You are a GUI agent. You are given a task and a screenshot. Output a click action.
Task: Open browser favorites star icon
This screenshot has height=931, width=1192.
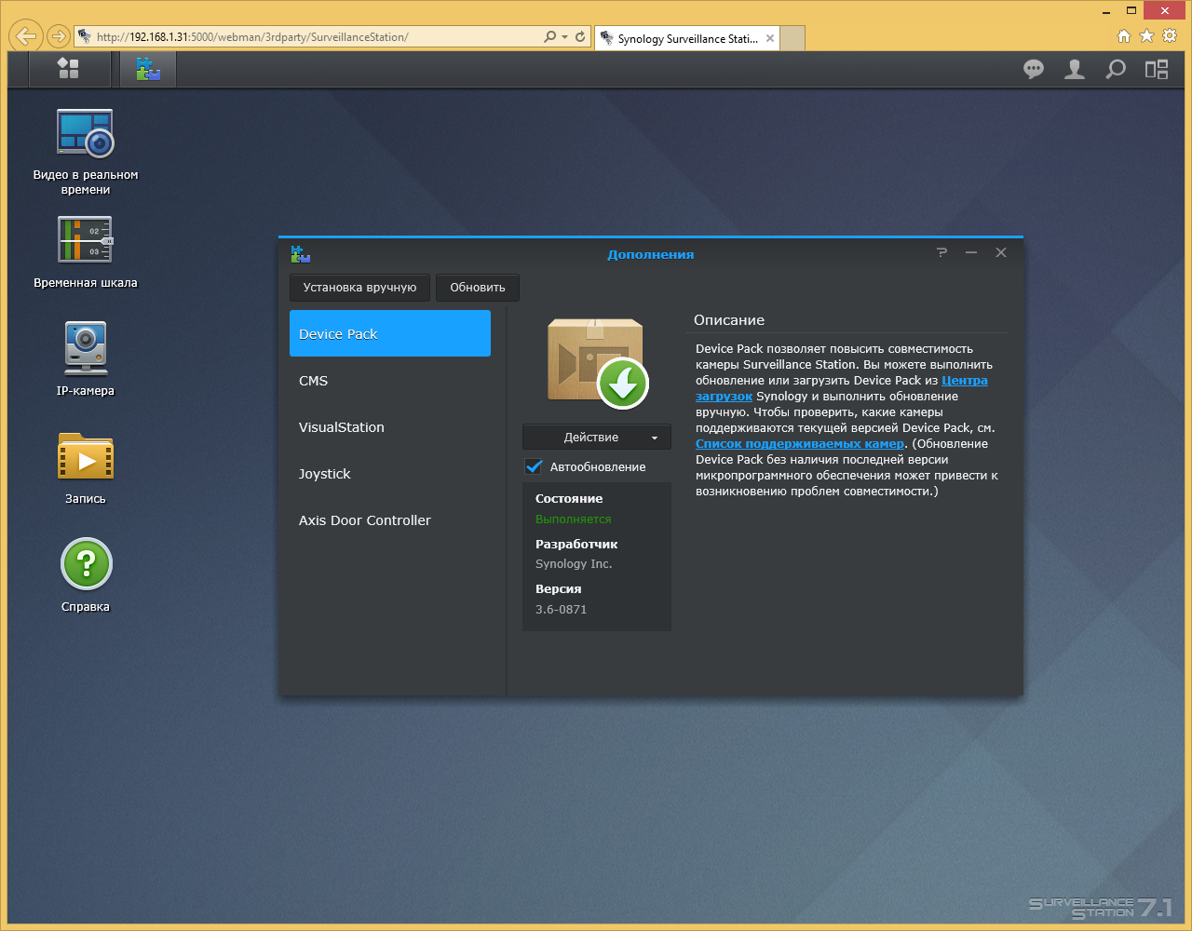[1146, 36]
